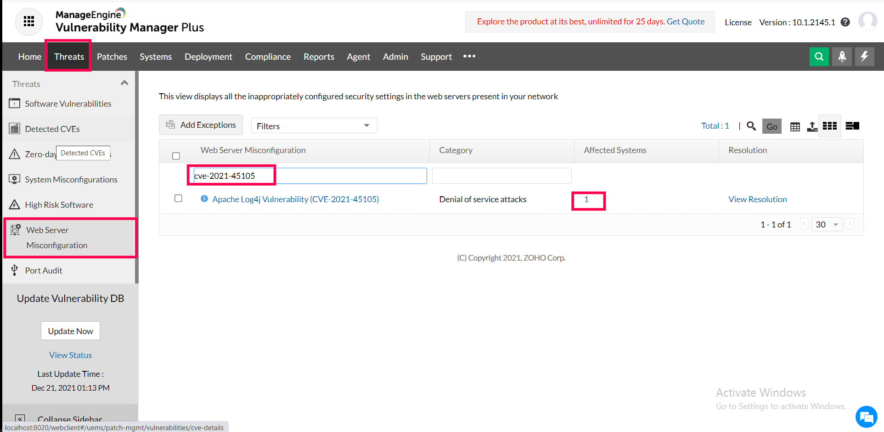The image size is (884, 432).
Task: Check the Apache Log4j Vulnerability row checkbox
Action: click(178, 198)
